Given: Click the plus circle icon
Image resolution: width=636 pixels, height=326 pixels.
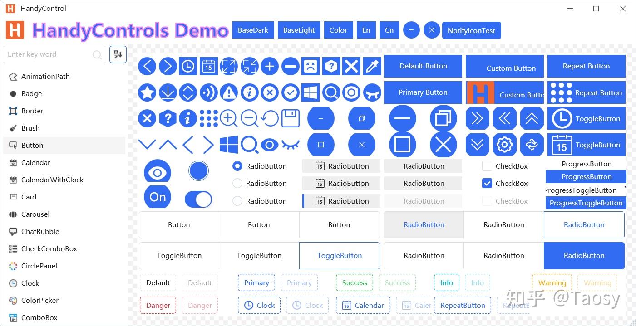Looking at the screenshot, I should pyautogui.click(x=270, y=66).
